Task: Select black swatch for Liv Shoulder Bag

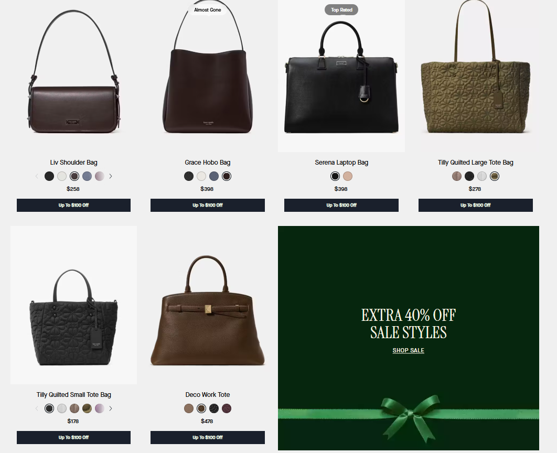Action: pos(49,176)
